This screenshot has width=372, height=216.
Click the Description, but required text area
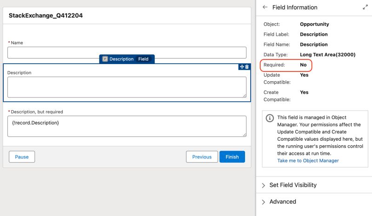coord(126,126)
